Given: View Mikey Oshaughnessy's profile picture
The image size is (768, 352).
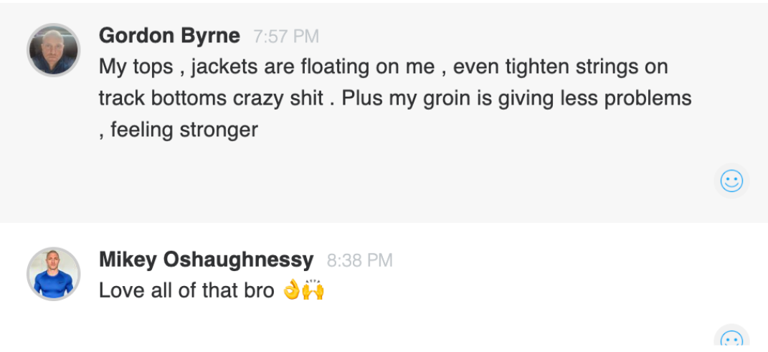Looking at the screenshot, I should [x=53, y=274].
